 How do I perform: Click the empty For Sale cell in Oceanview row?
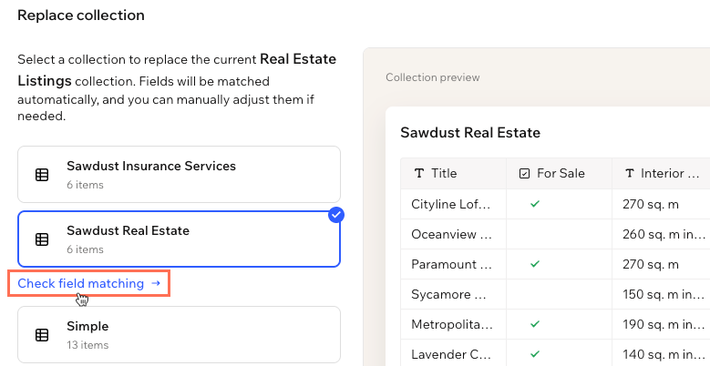pyautogui.click(x=560, y=234)
